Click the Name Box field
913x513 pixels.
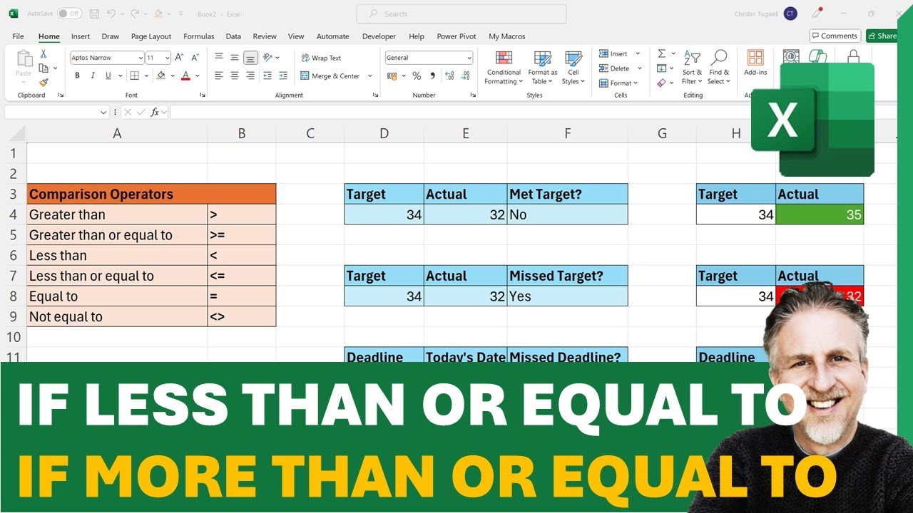point(56,112)
